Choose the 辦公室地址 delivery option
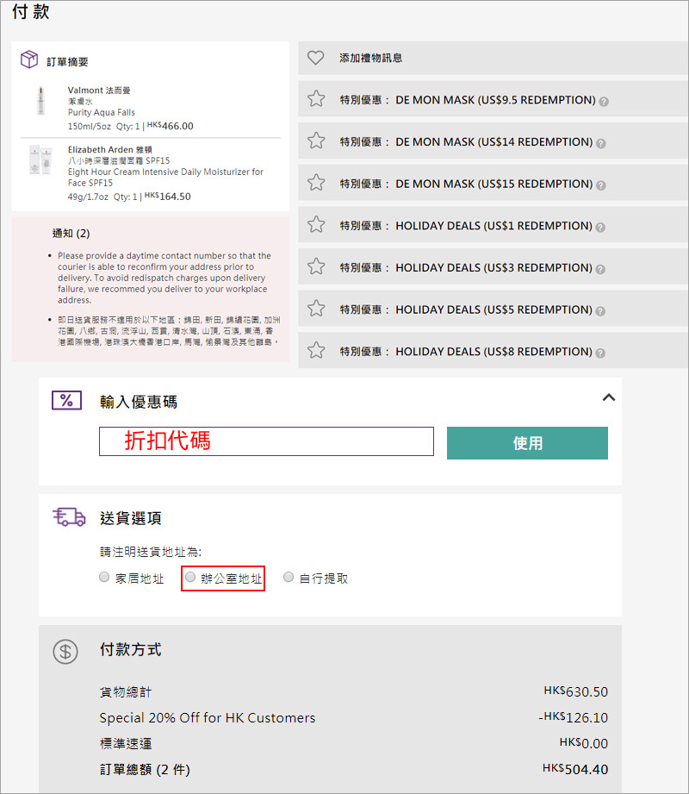The width and height of the screenshot is (689, 794). tap(191, 578)
